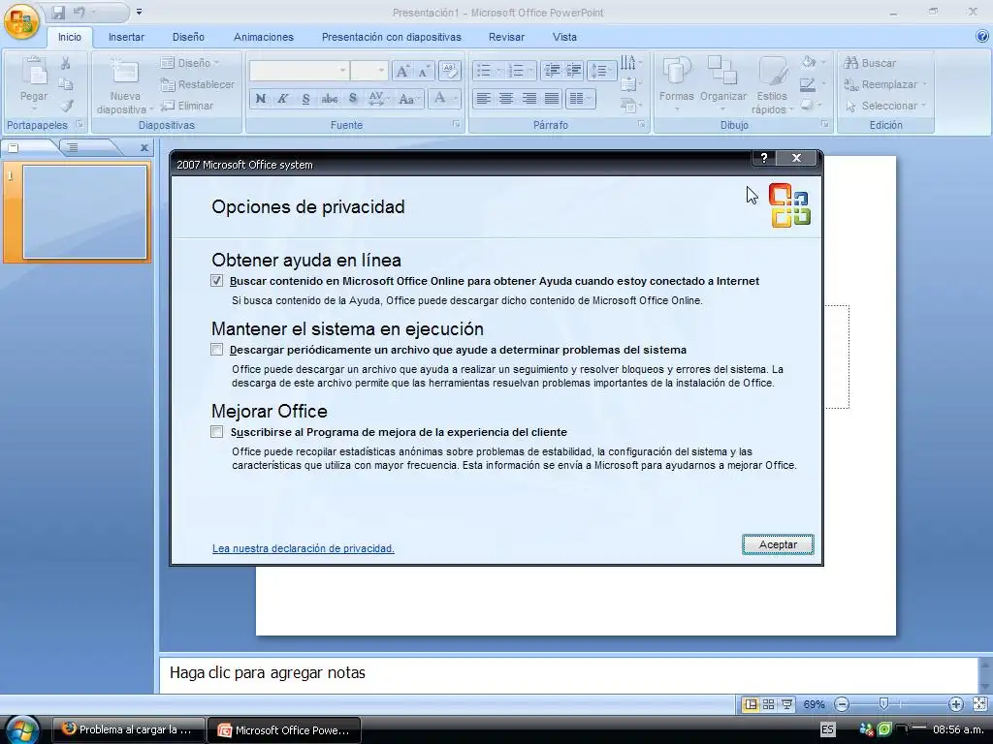Click the Formas shapes icon
Image resolution: width=993 pixels, height=744 pixels.
tap(676, 71)
